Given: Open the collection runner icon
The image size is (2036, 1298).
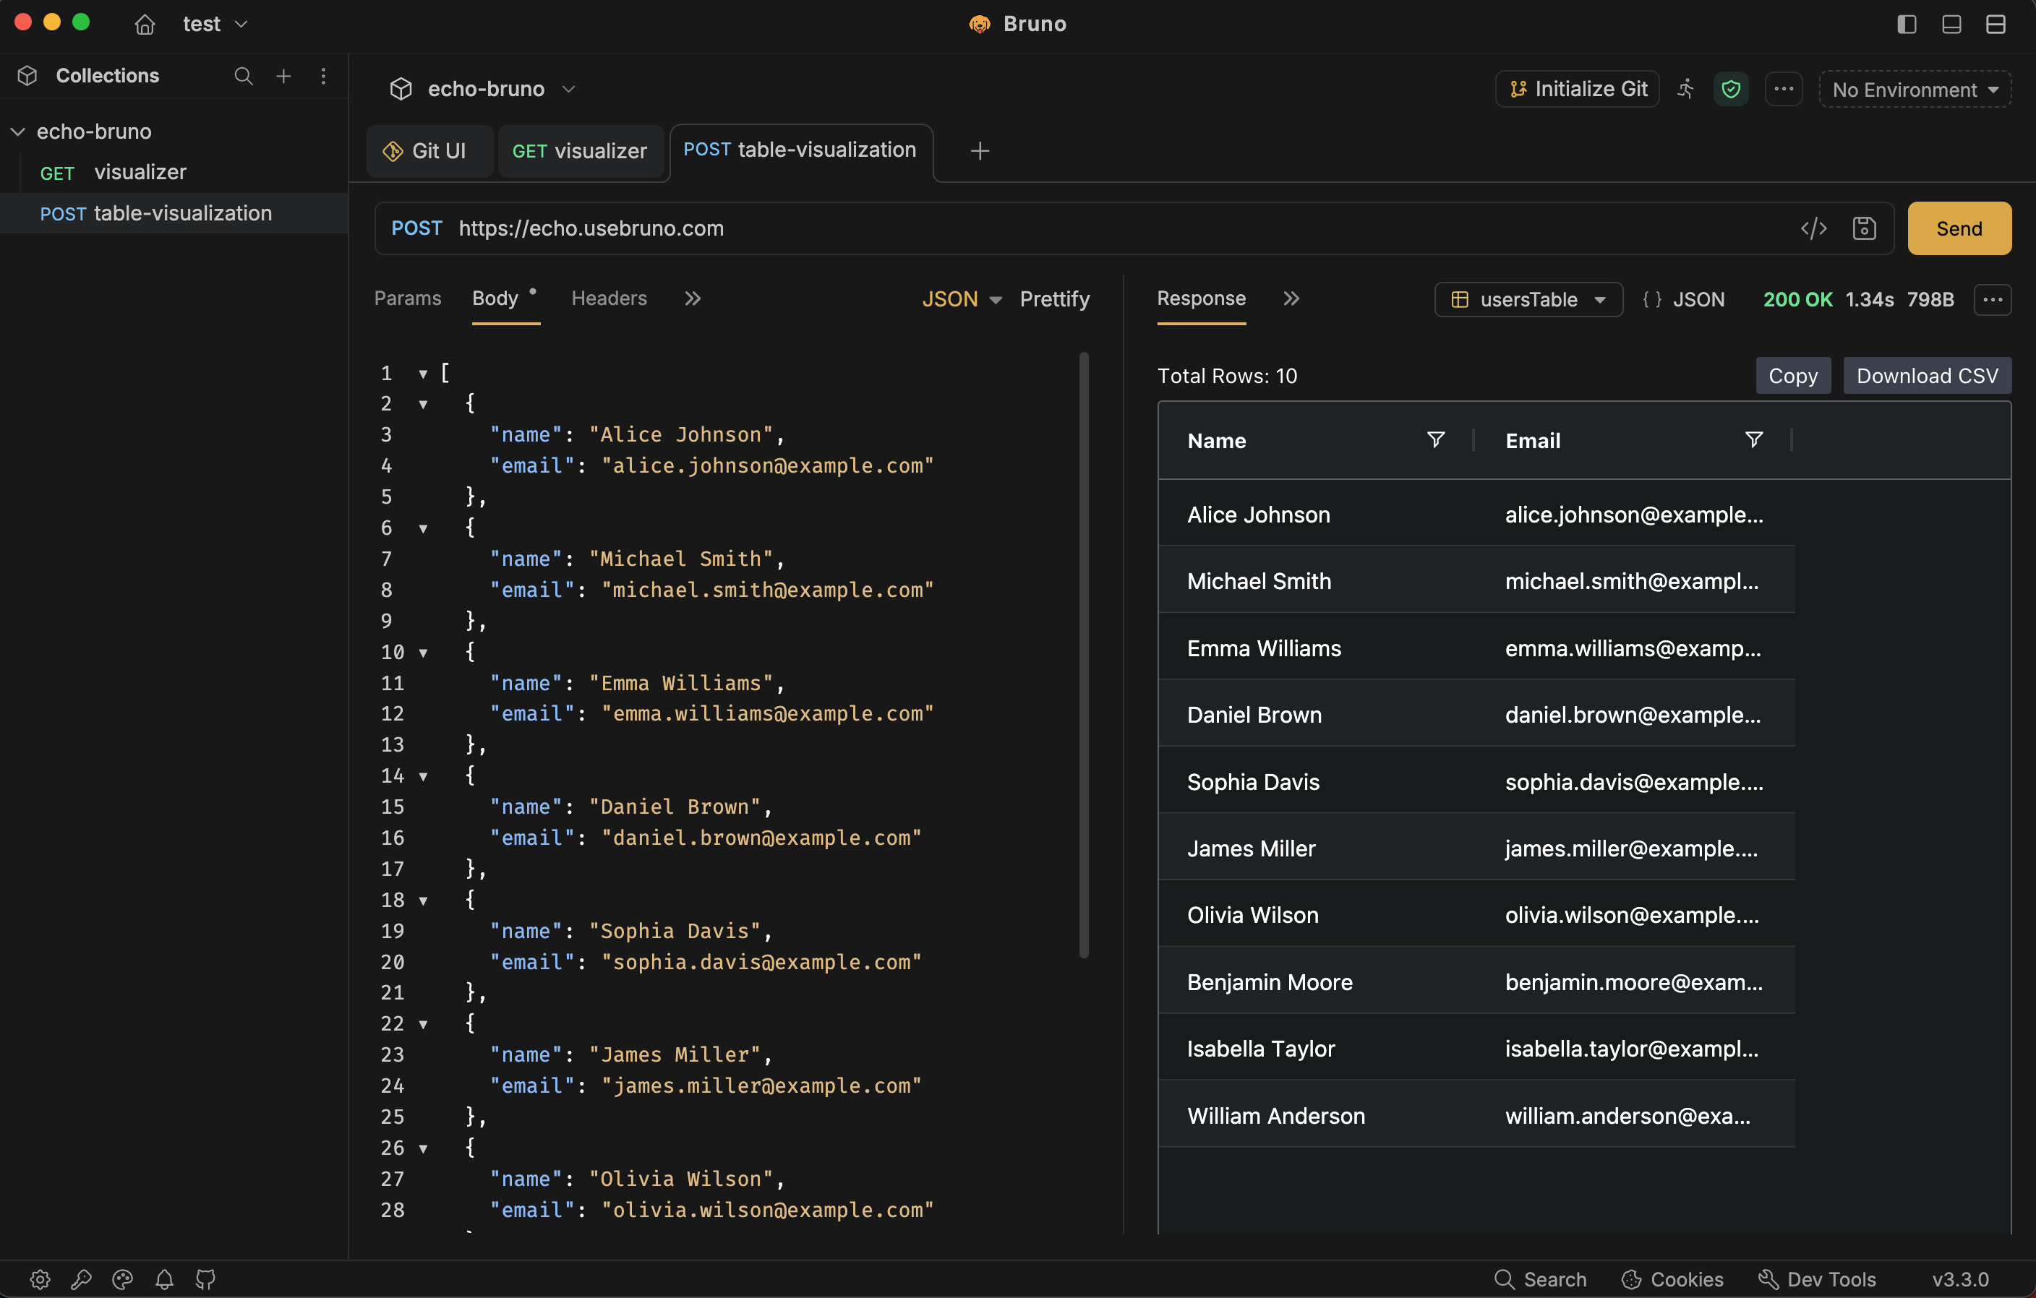Looking at the screenshot, I should (1686, 89).
